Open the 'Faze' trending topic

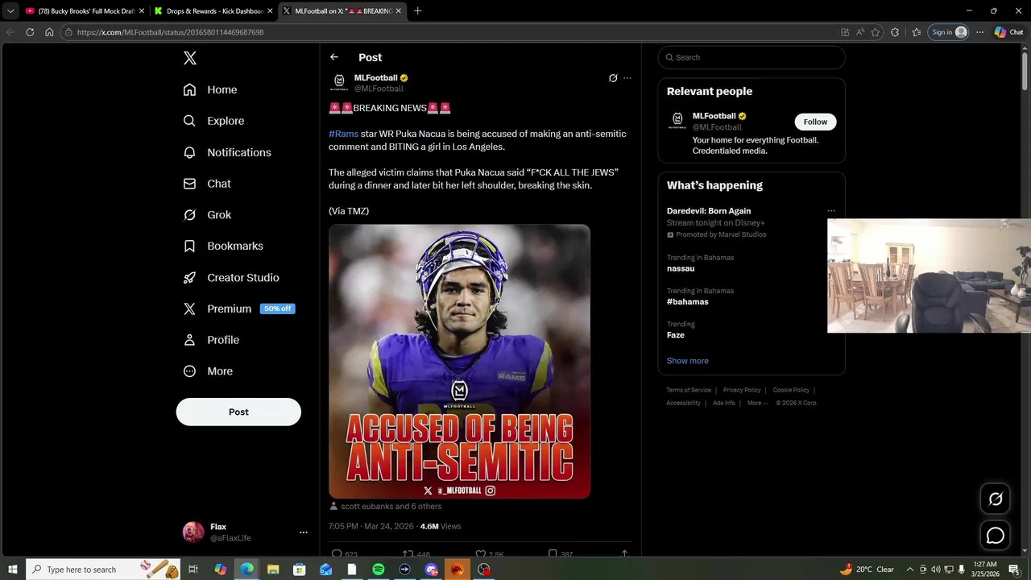pos(676,335)
